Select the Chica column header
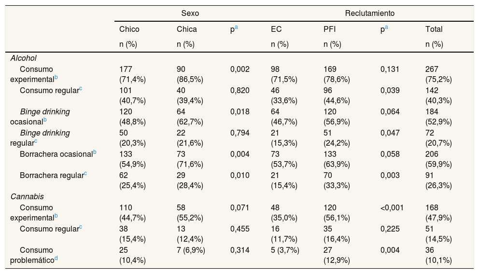 click(186, 29)
